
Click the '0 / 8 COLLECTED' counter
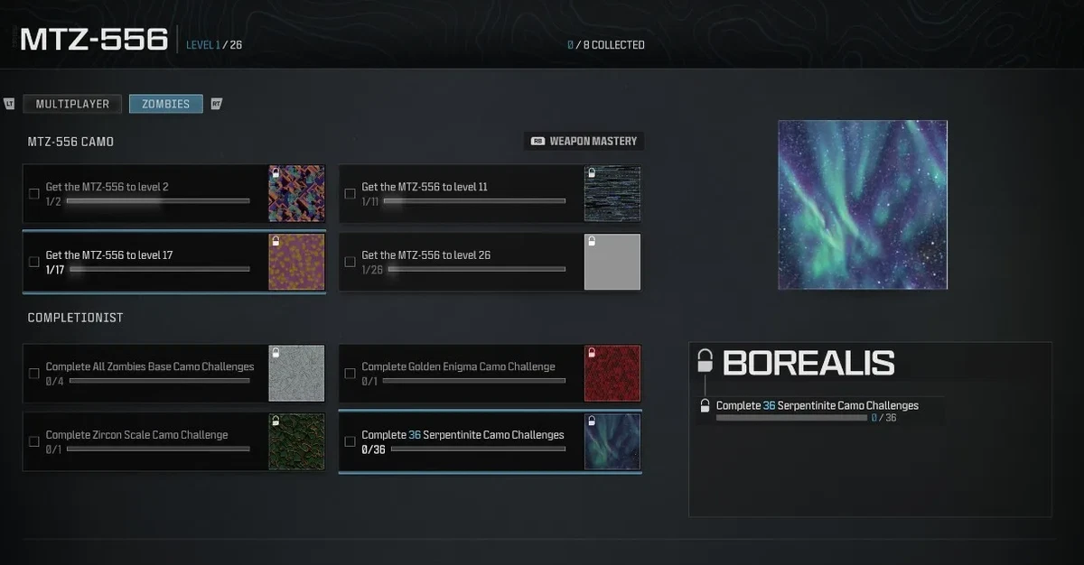click(x=606, y=45)
